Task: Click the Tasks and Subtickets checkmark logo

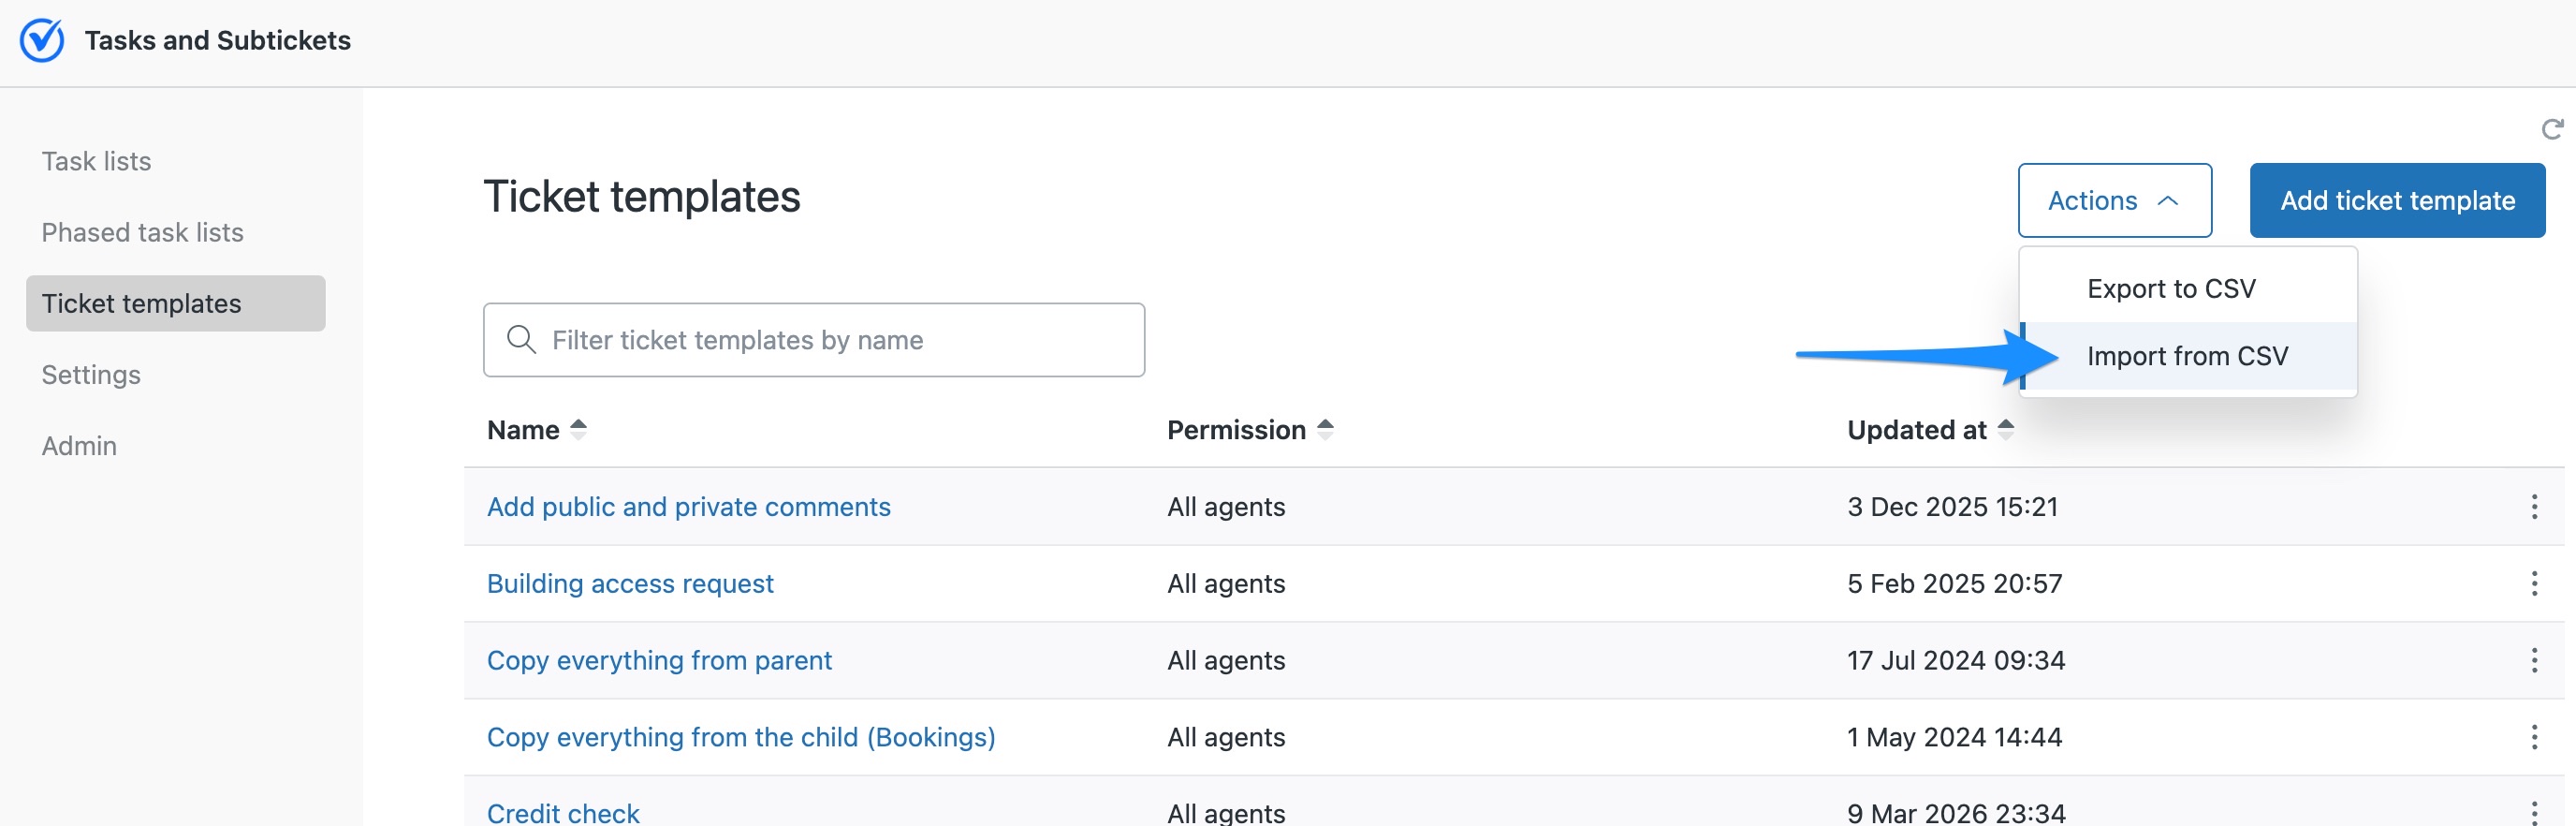Action: point(42,40)
